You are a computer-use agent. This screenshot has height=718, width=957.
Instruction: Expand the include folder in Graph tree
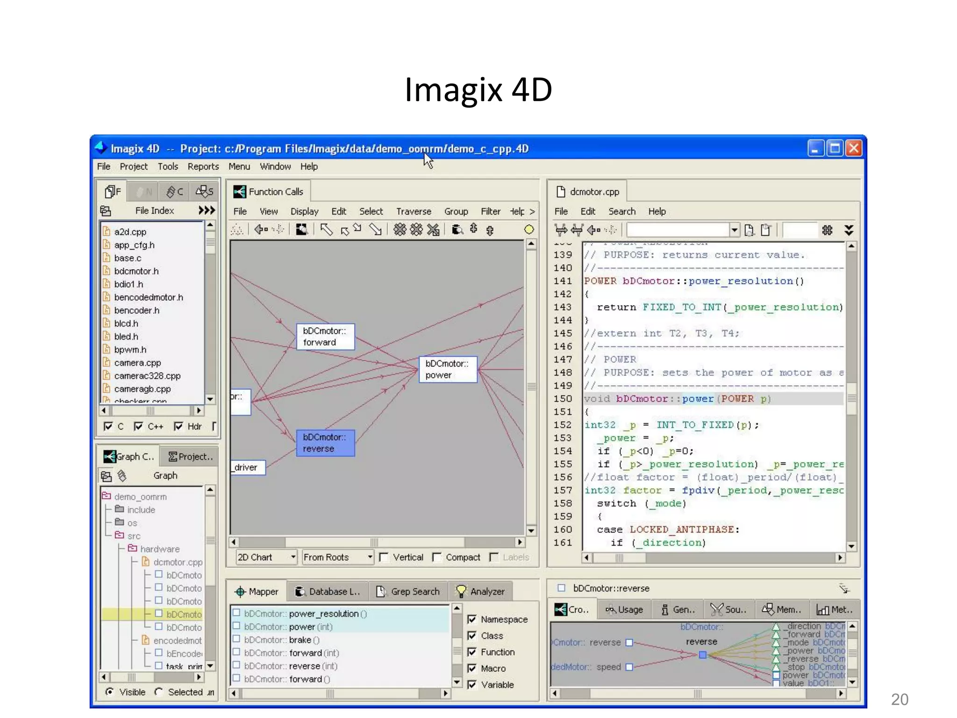pos(119,509)
